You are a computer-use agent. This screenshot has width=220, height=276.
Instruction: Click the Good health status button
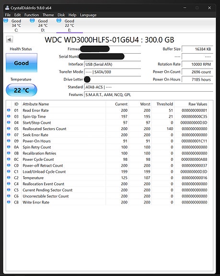point(22,63)
